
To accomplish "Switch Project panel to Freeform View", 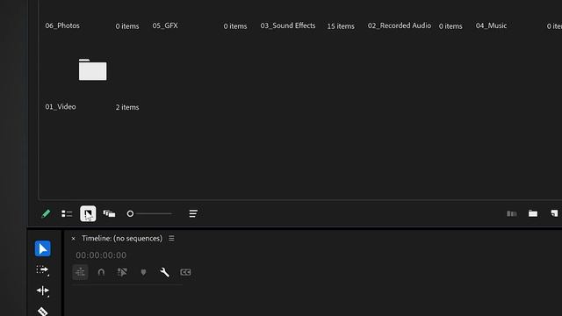I will pos(109,214).
